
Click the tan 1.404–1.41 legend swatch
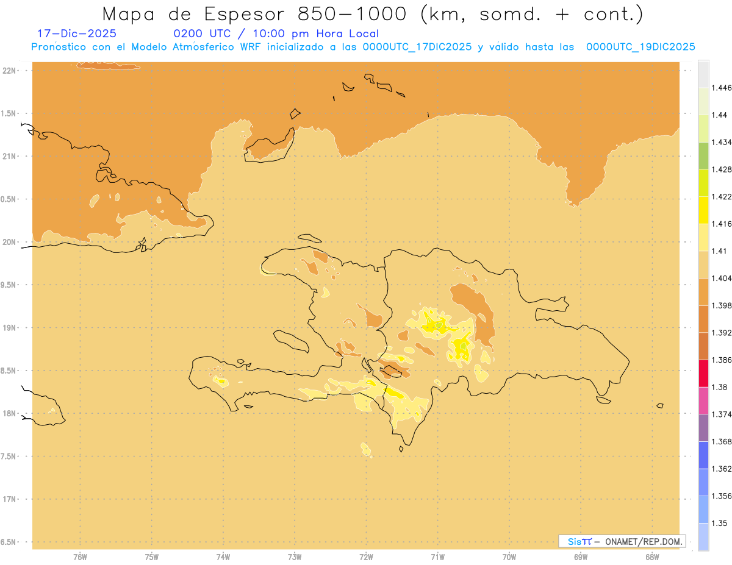(703, 265)
